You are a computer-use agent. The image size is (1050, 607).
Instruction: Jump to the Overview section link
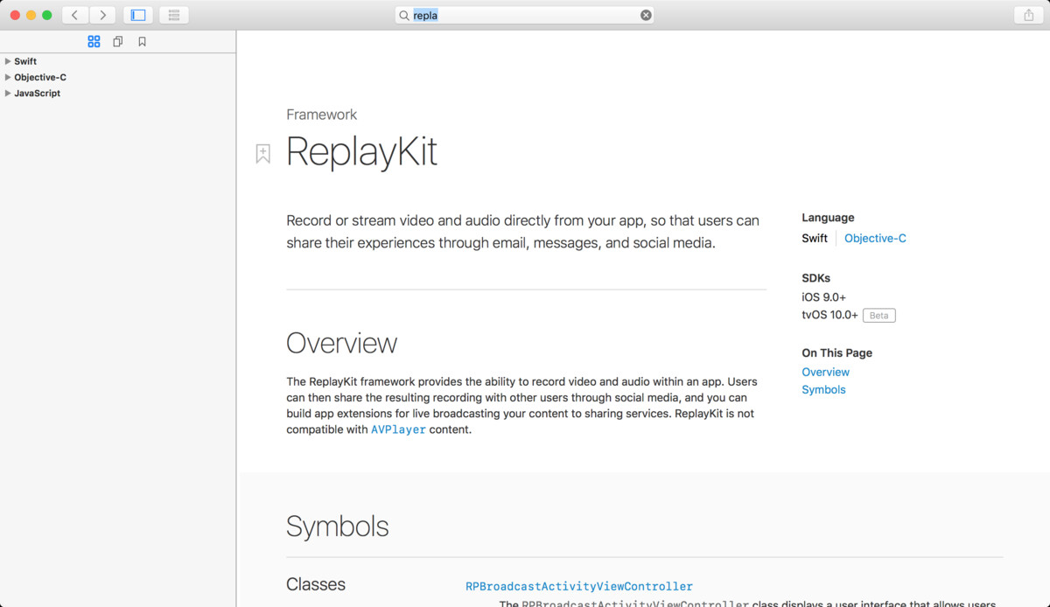point(825,372)
